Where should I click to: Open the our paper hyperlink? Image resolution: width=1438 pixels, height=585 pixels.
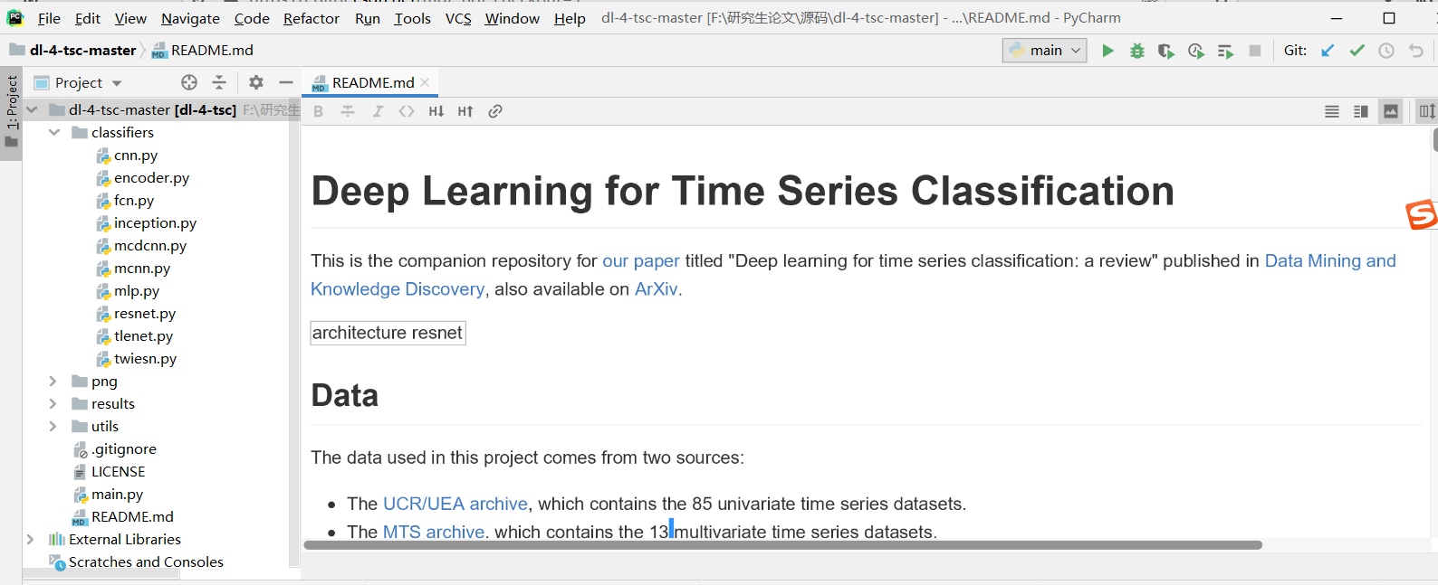641,260
